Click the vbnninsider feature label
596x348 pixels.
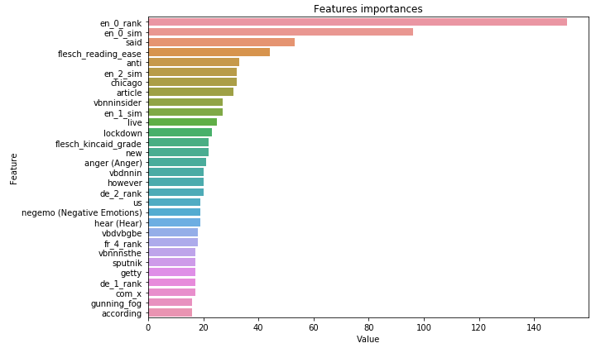(118, 102)
